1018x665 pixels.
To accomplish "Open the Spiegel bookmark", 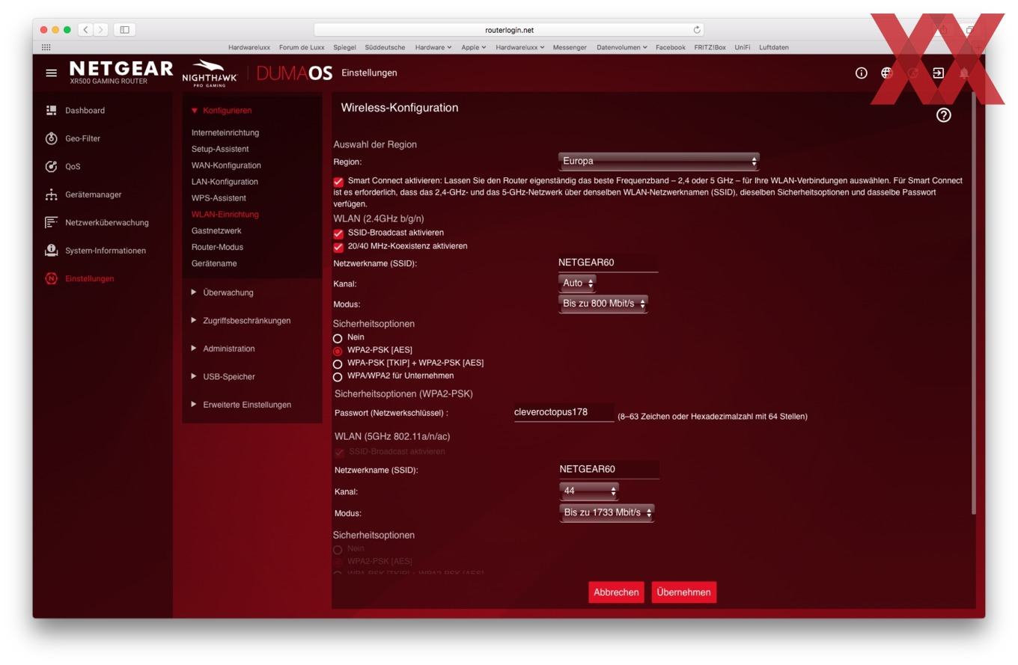I will pyautogui.click(x=344, y=47).
